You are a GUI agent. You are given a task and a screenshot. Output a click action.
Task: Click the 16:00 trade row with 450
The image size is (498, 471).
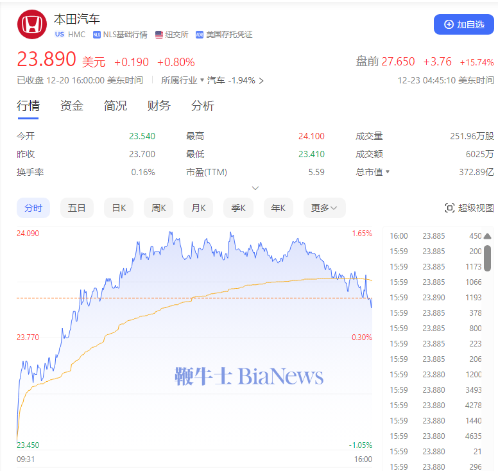click(436, 236)
